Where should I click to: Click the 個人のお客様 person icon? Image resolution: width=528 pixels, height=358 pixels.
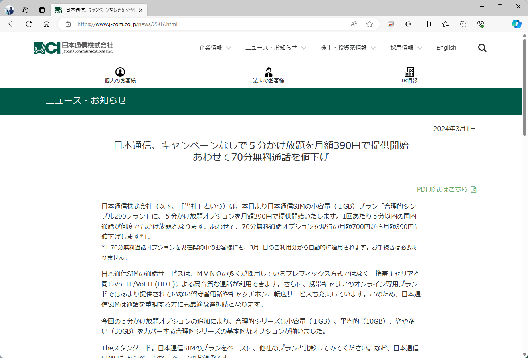coord(120,72)
